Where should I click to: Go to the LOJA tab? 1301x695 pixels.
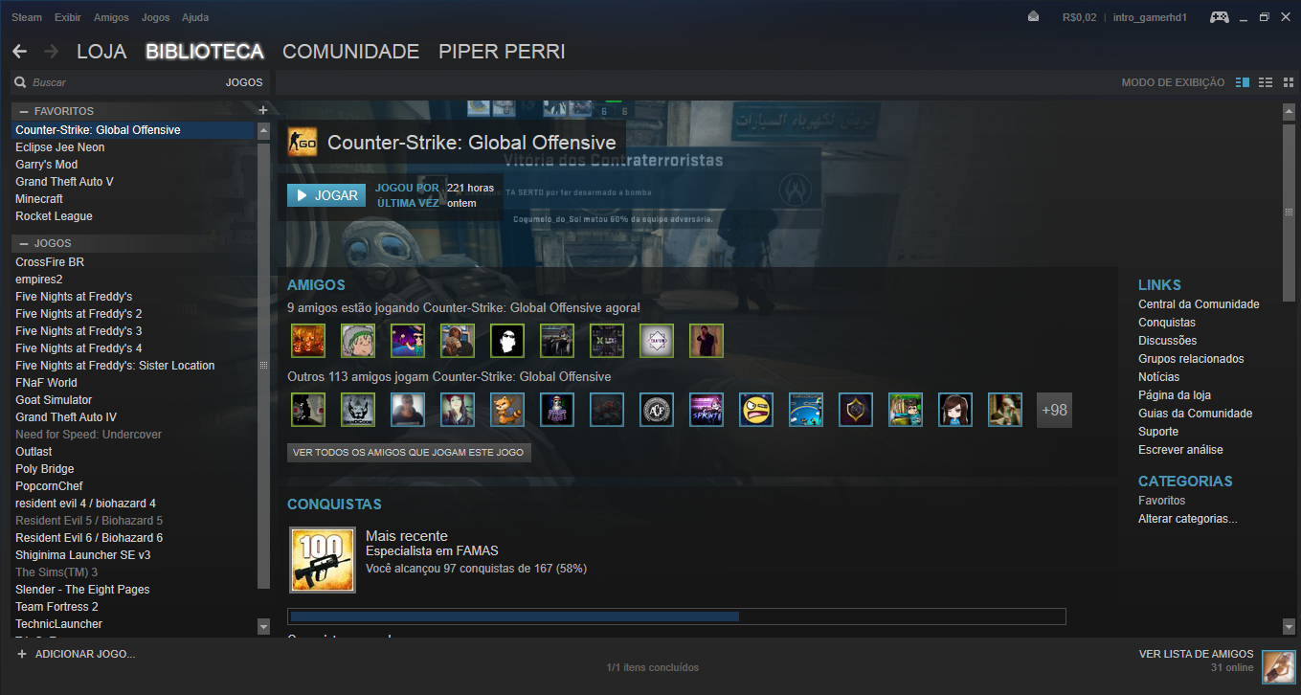tap(101, 52)
